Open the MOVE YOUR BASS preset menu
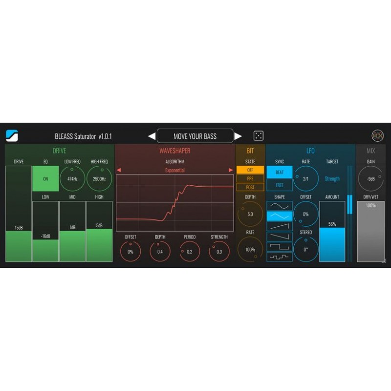Image resolution: width=391 pixels, height=391 pixels. [195, 136]
